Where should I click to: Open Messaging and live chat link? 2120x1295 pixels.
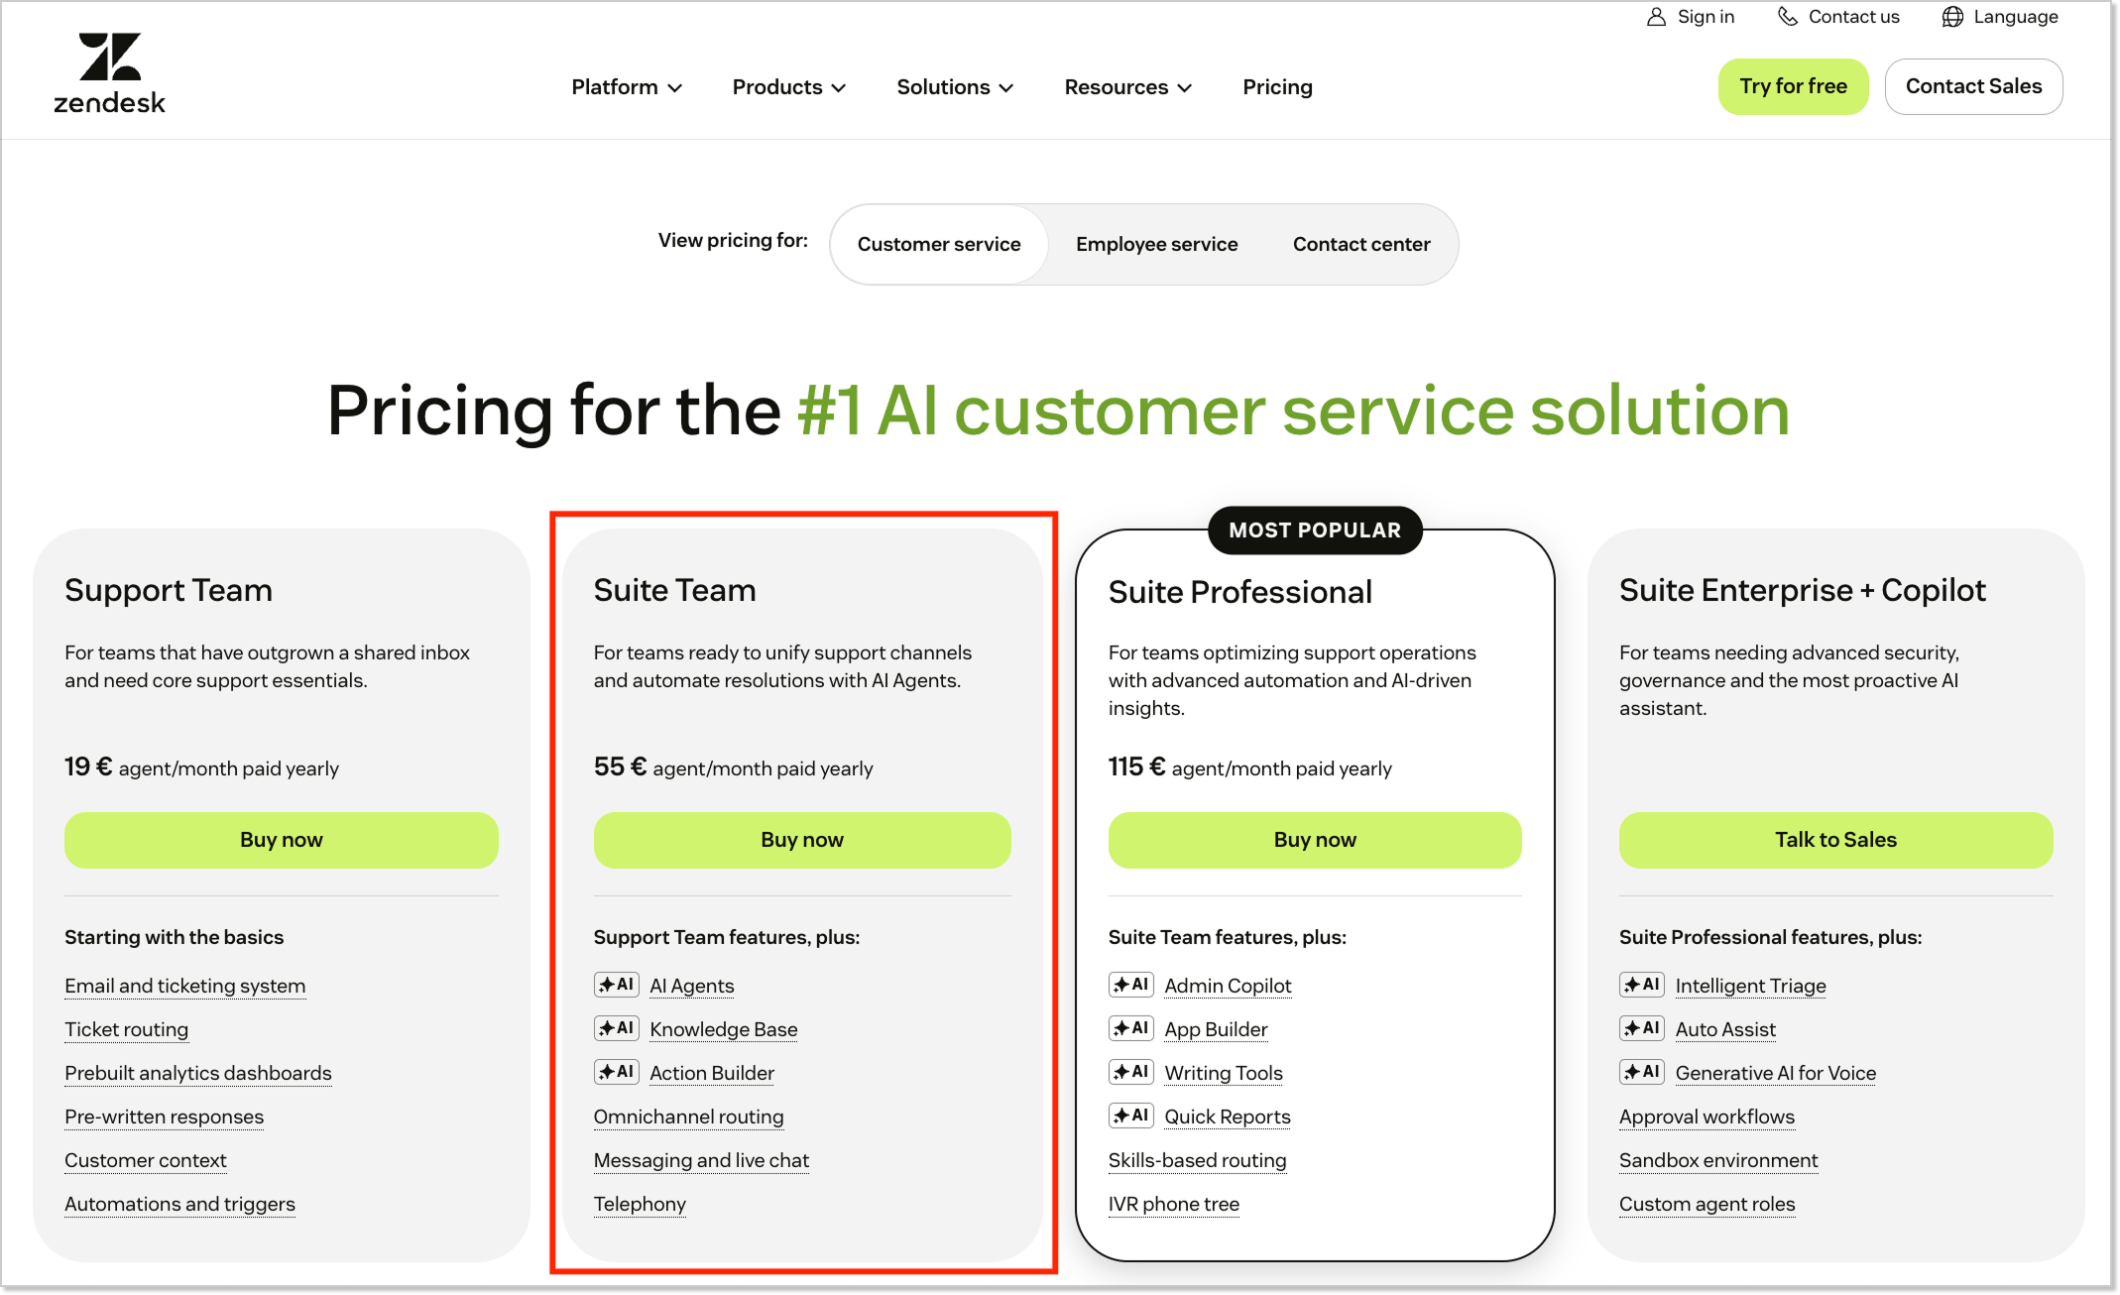(701, 1160)
